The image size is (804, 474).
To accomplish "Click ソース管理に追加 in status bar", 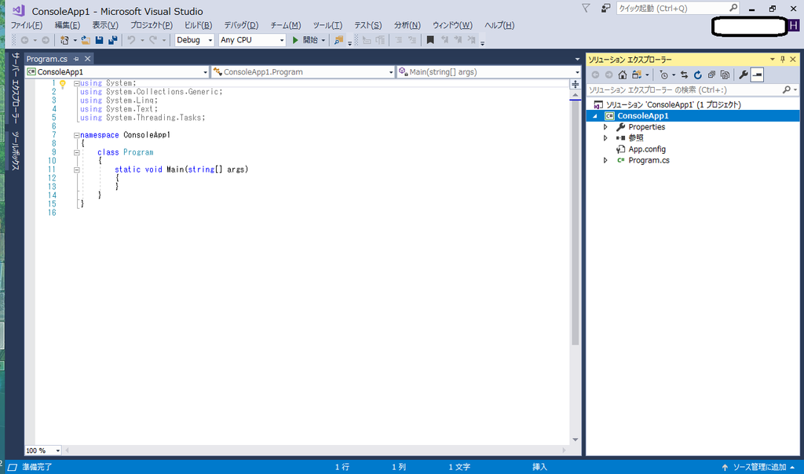I will (759, 468).
